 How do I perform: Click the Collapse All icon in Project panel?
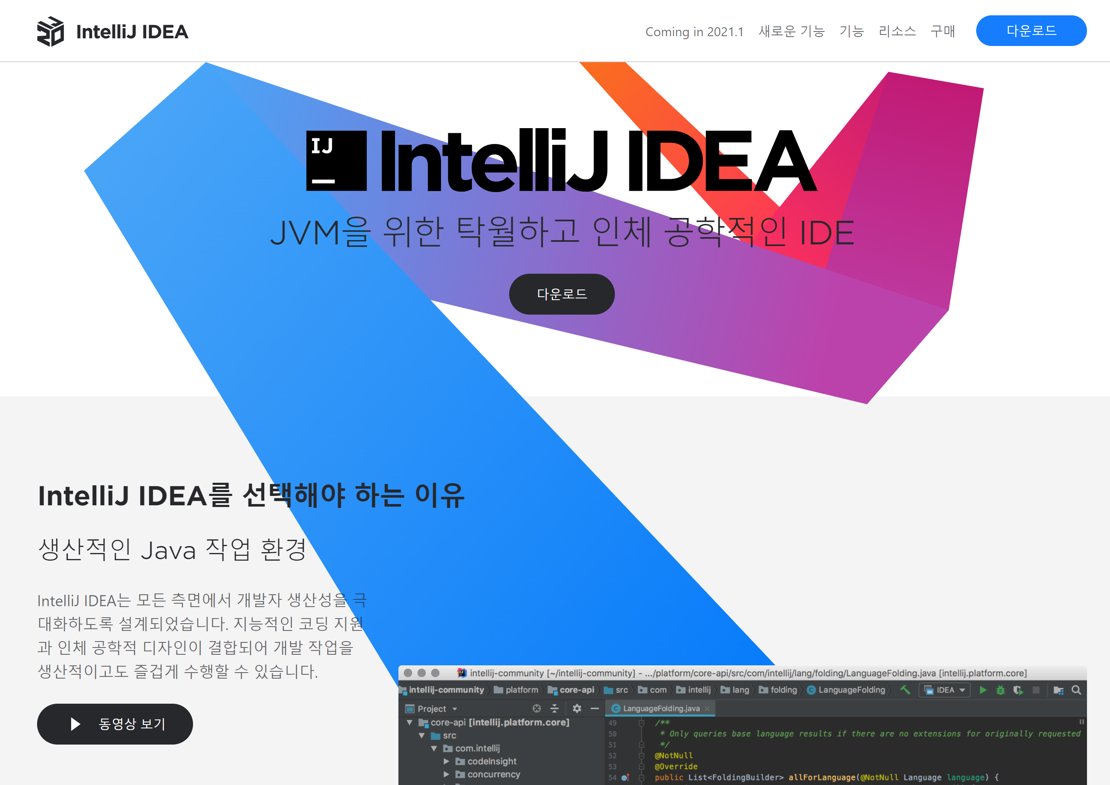click(554, 709)
